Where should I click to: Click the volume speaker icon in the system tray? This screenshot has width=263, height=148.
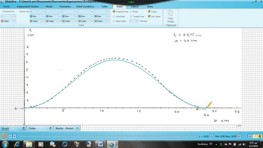coord(244,144)
